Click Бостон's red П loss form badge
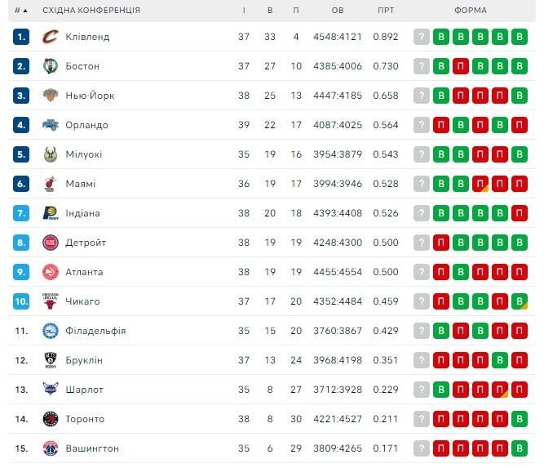This screenshot has width=544, height=468. [461, 66]
